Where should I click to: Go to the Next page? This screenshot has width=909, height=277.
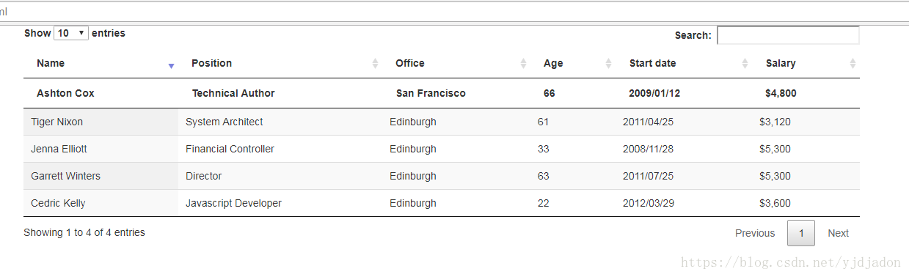click(x=838, y=233)
